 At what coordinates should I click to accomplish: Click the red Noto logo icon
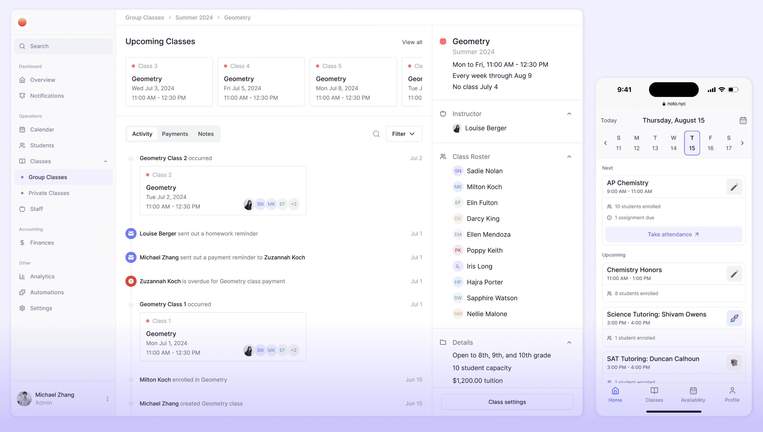click(22, 22)
